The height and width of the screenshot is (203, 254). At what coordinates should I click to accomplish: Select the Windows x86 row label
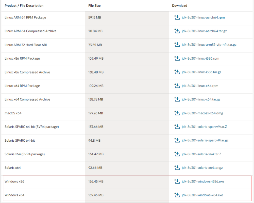point(14,181)
